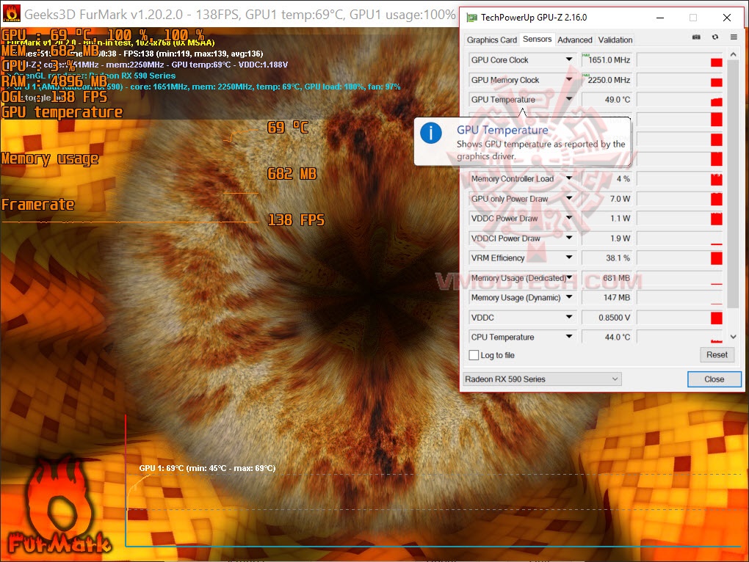Image resolution: width=749 pixels, height=562 pixels.
Task: Click the blue info icon in tooltip
Action: [431, 133]
